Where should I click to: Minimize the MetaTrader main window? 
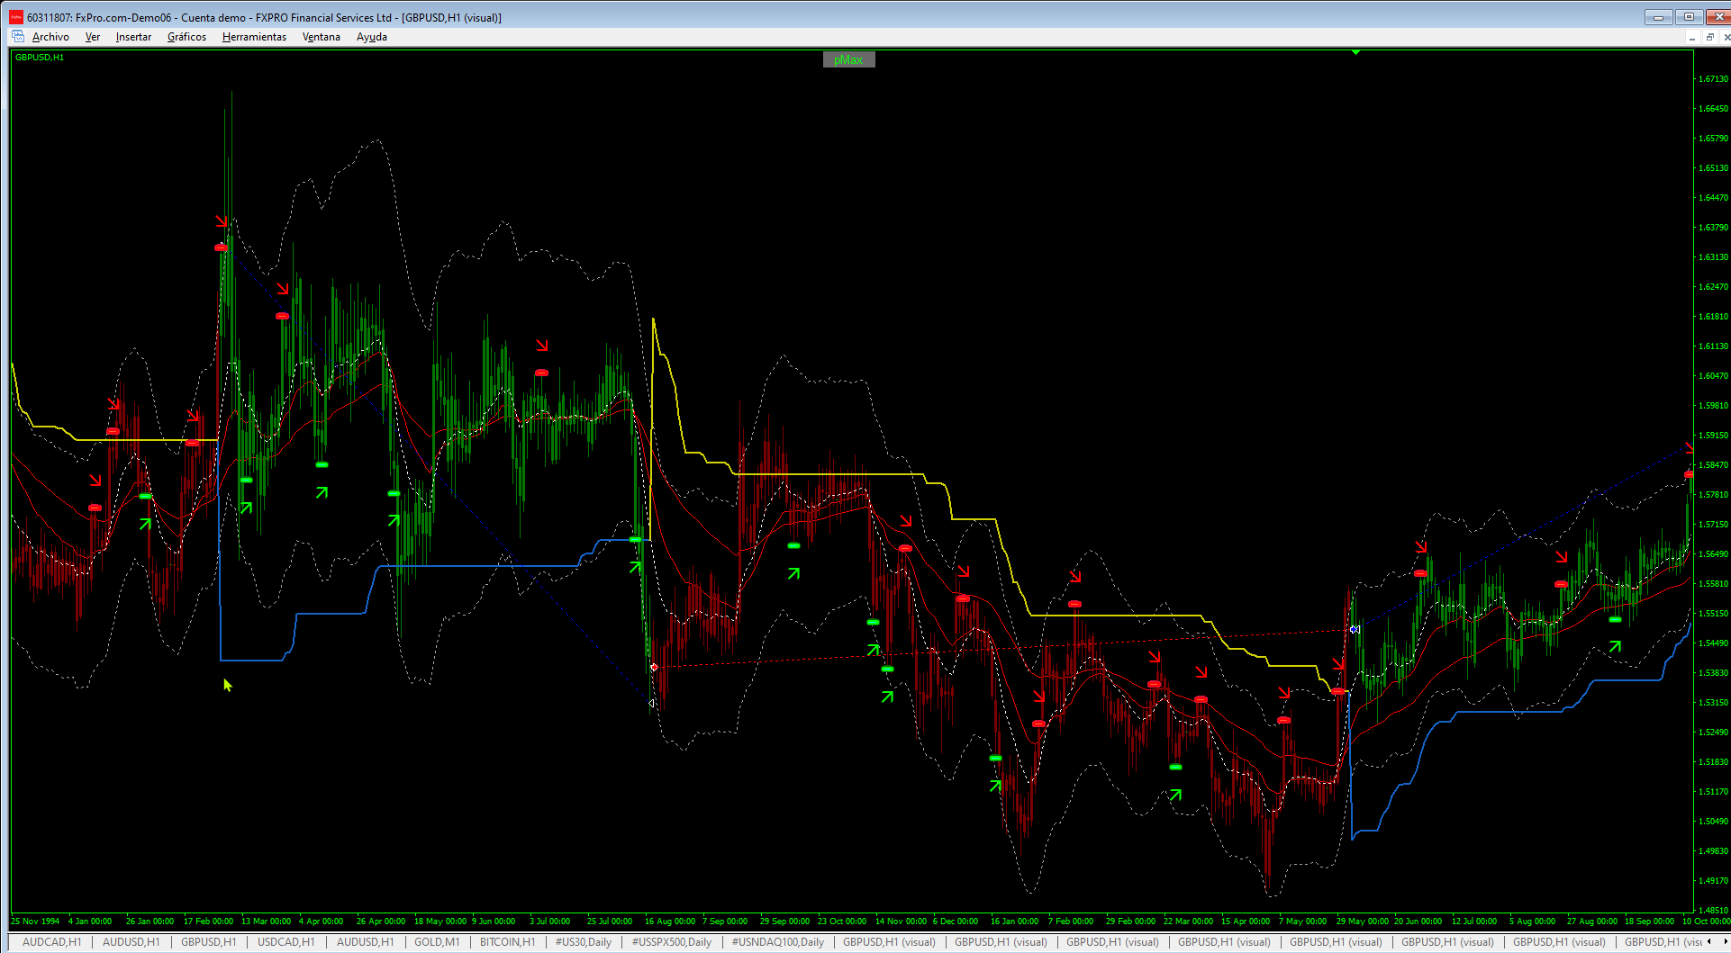click(1658, 17)
